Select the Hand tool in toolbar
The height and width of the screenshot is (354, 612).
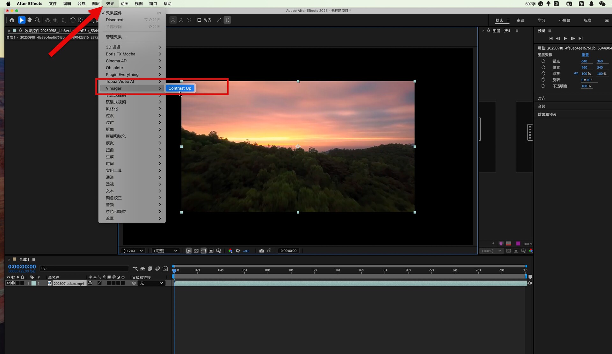(29, 20)
